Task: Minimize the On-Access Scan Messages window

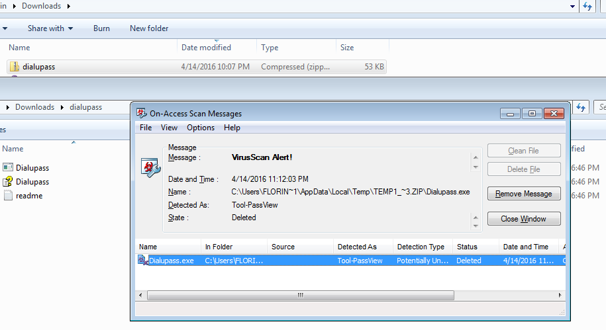Action: pos(510,114)
